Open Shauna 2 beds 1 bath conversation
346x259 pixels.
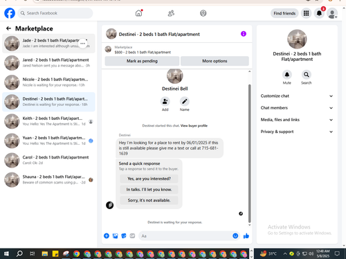(48, 179)
